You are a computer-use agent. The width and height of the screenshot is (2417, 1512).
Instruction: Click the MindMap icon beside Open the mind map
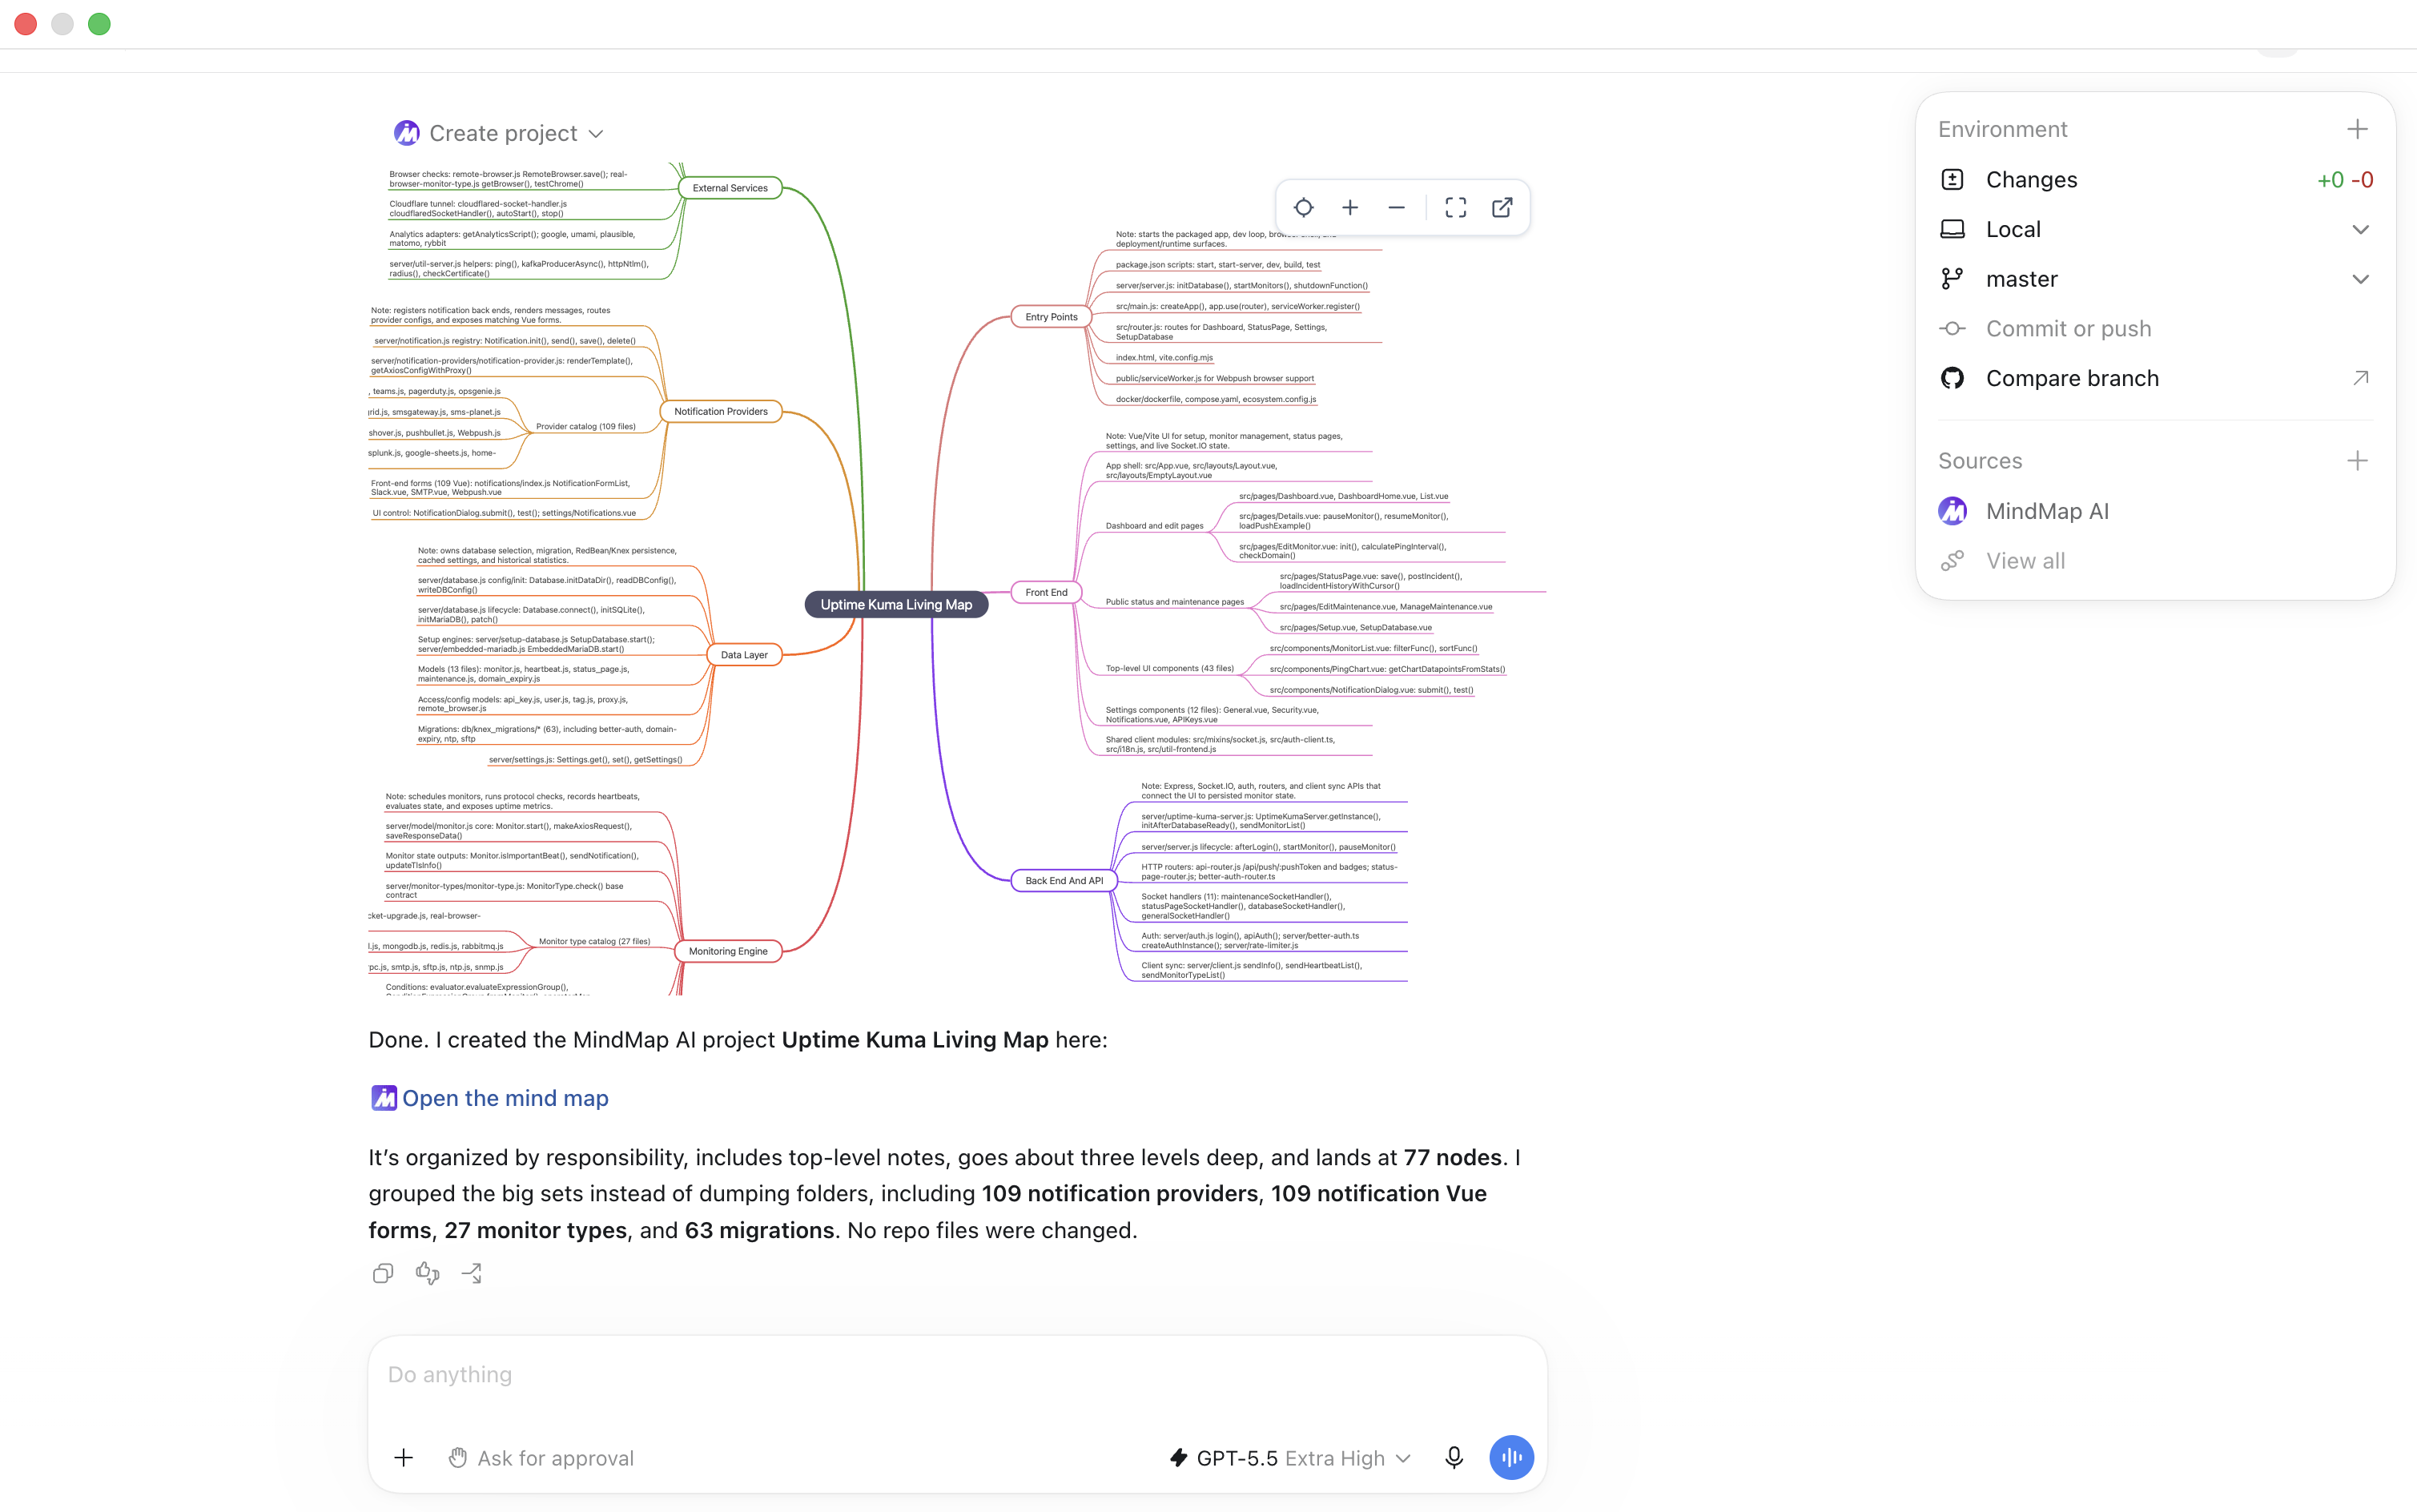384,1098
